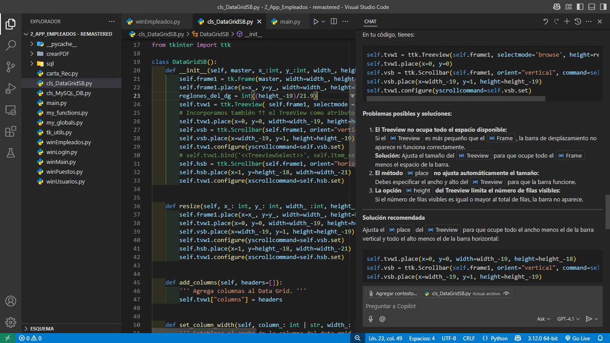
Task: Open remote window indicator in status bar
Action: (7, 338)
